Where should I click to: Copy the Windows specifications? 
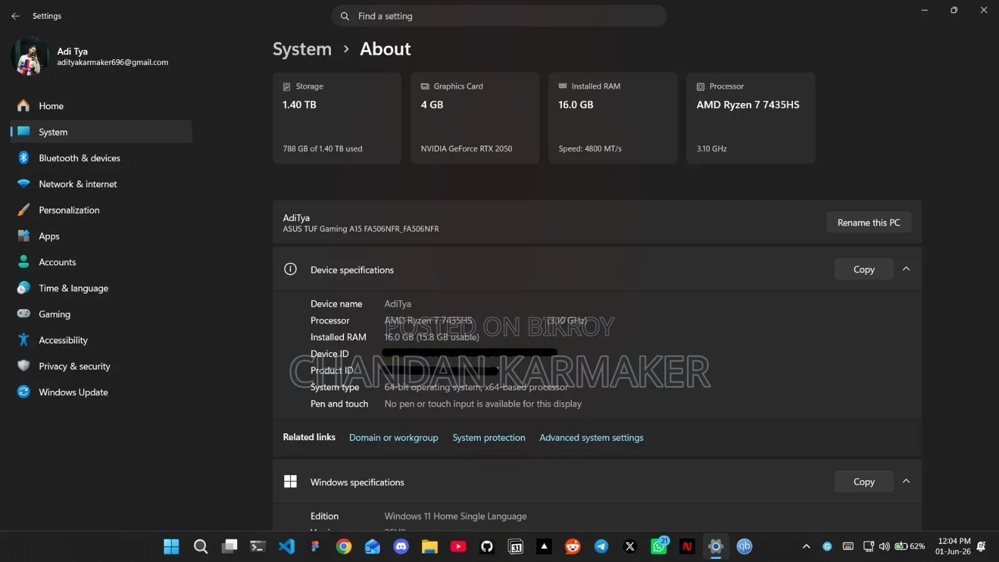[864, 482]
